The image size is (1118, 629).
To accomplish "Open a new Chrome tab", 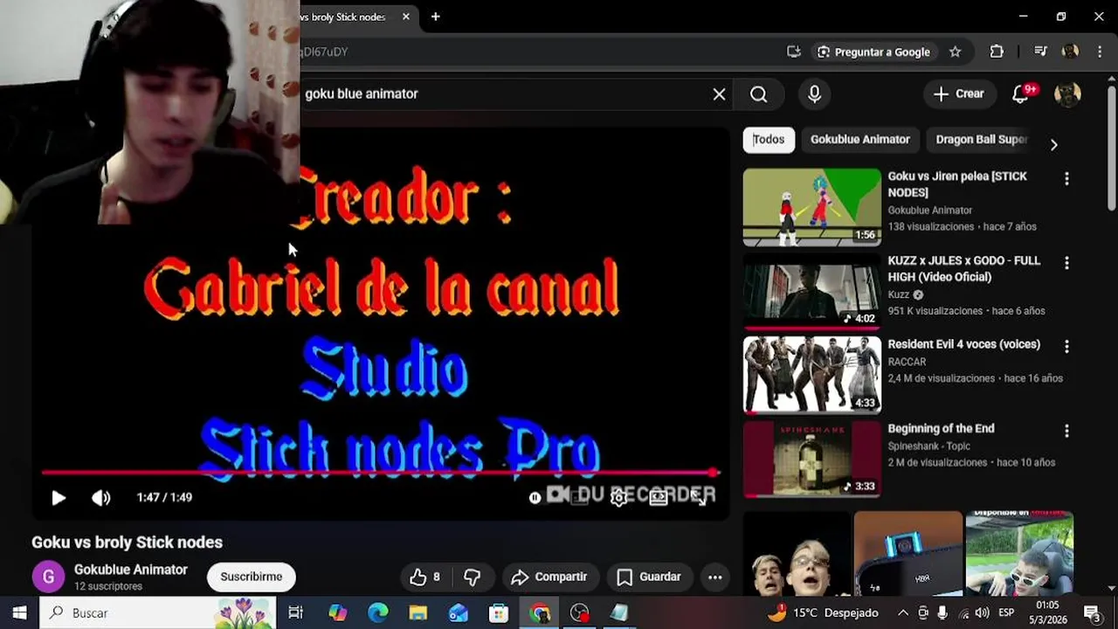I will click(x=435, y=17).
